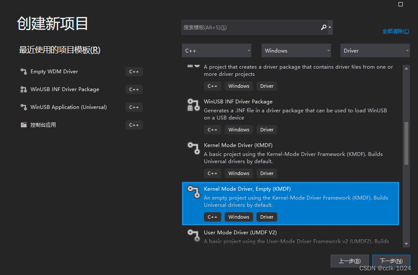Click the 下一步(N) next button
This screenshot has height=275, width=418.
pos(391,261)
